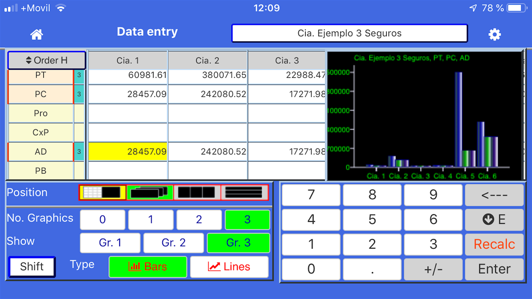The width and height of the screenshot is (532, 299).
Task: Select the Cia. 1 column header
Action: pyautogui.click(x=128, y=61)
